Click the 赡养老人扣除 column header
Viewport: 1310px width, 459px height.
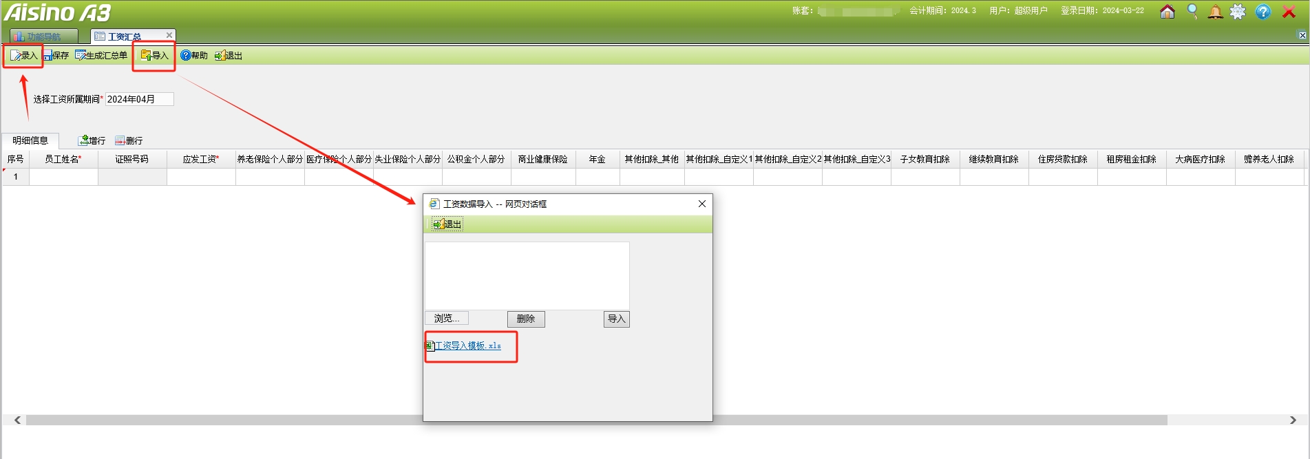click(x=1270, y=159)
